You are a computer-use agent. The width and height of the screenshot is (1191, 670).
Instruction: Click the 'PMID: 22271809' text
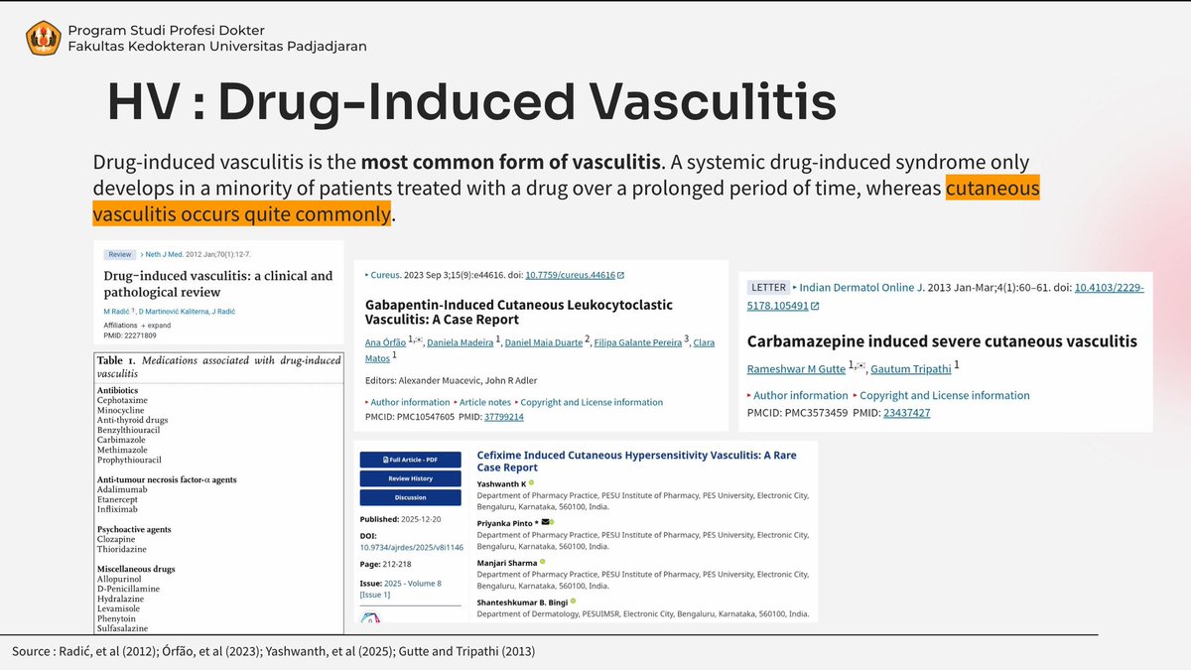click(x=130, y=337)
